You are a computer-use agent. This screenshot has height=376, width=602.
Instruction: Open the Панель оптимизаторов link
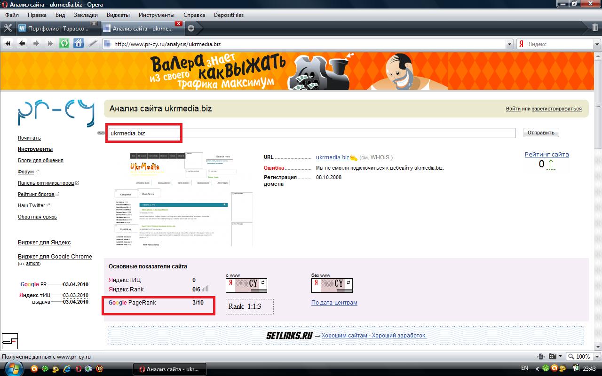(46, 183)
